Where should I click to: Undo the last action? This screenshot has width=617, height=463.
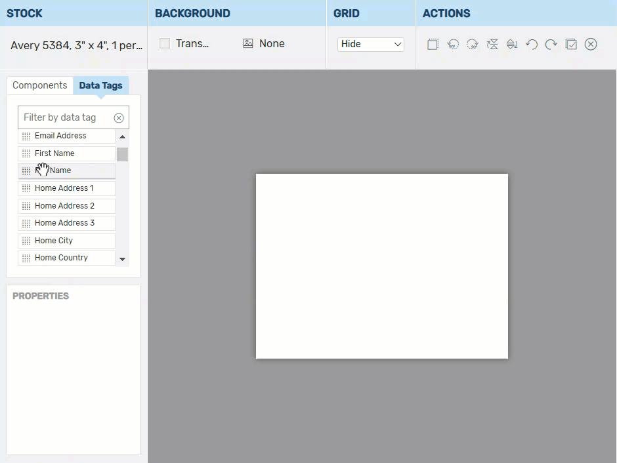tap(532, 44)
